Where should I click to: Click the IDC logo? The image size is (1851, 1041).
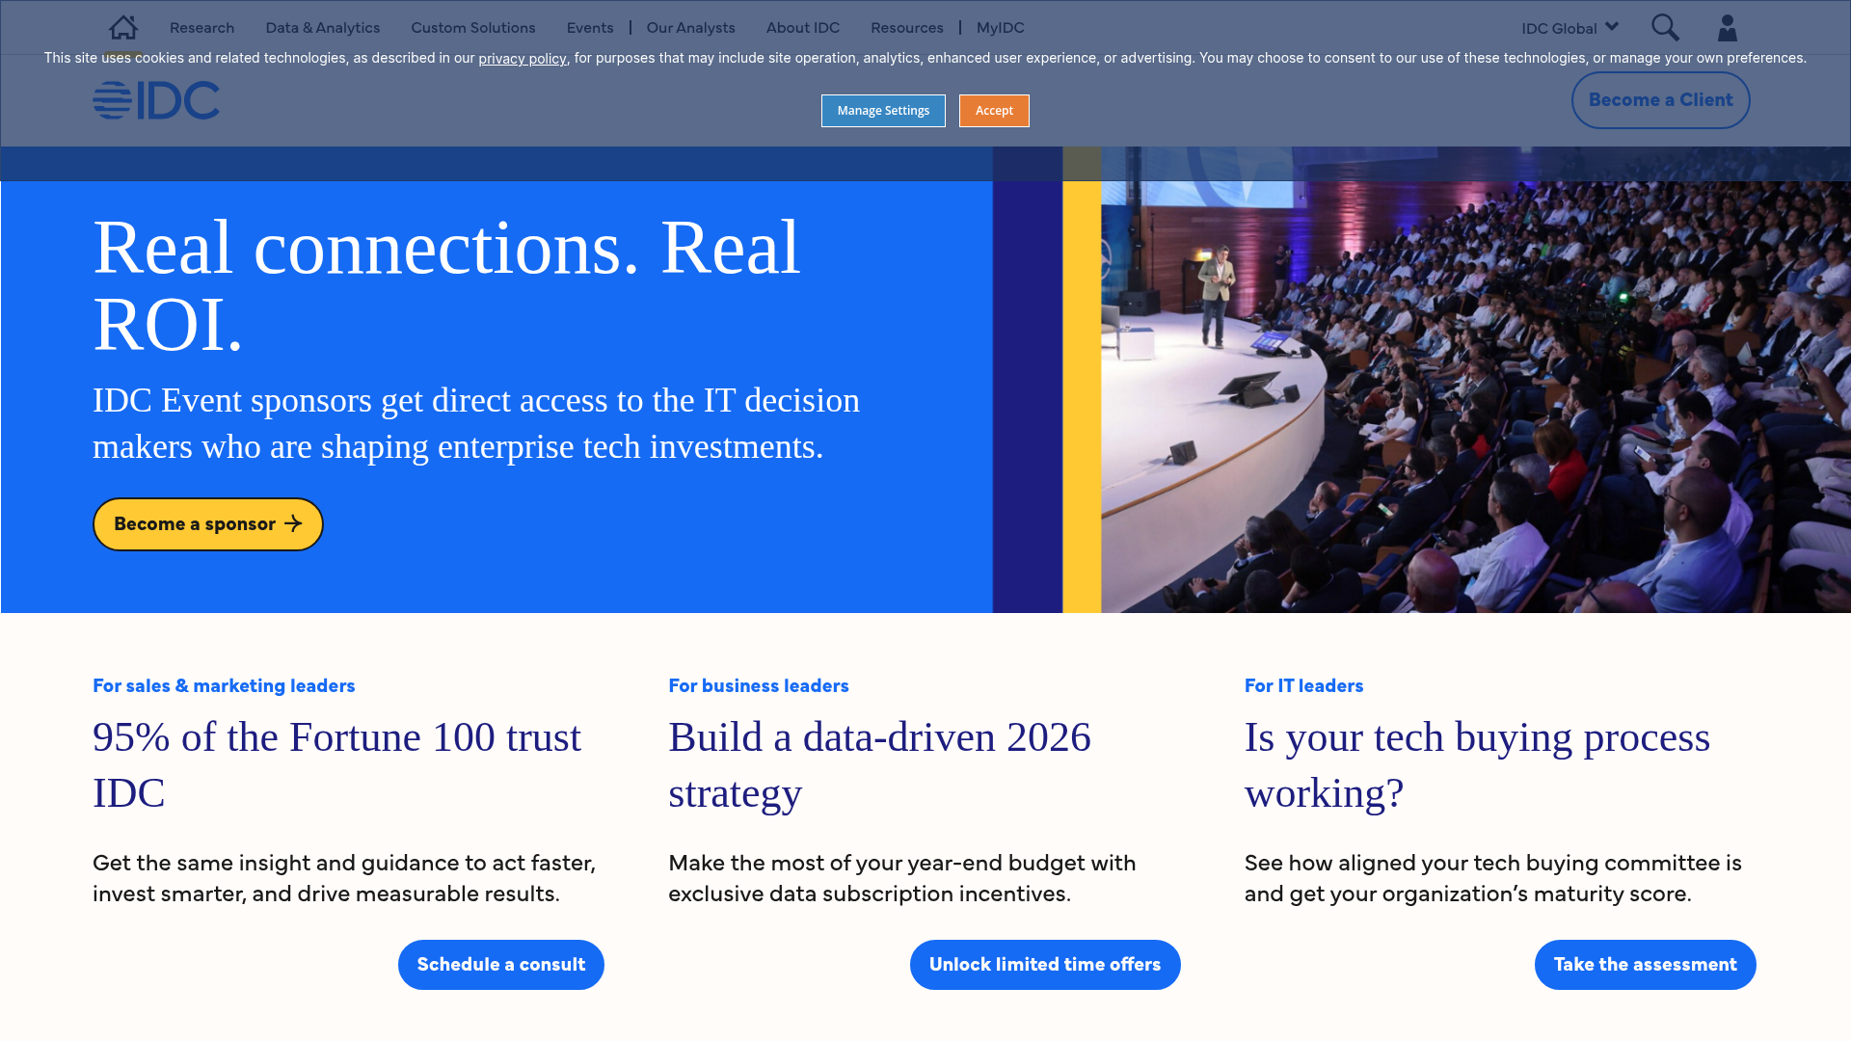coord(156,99)
